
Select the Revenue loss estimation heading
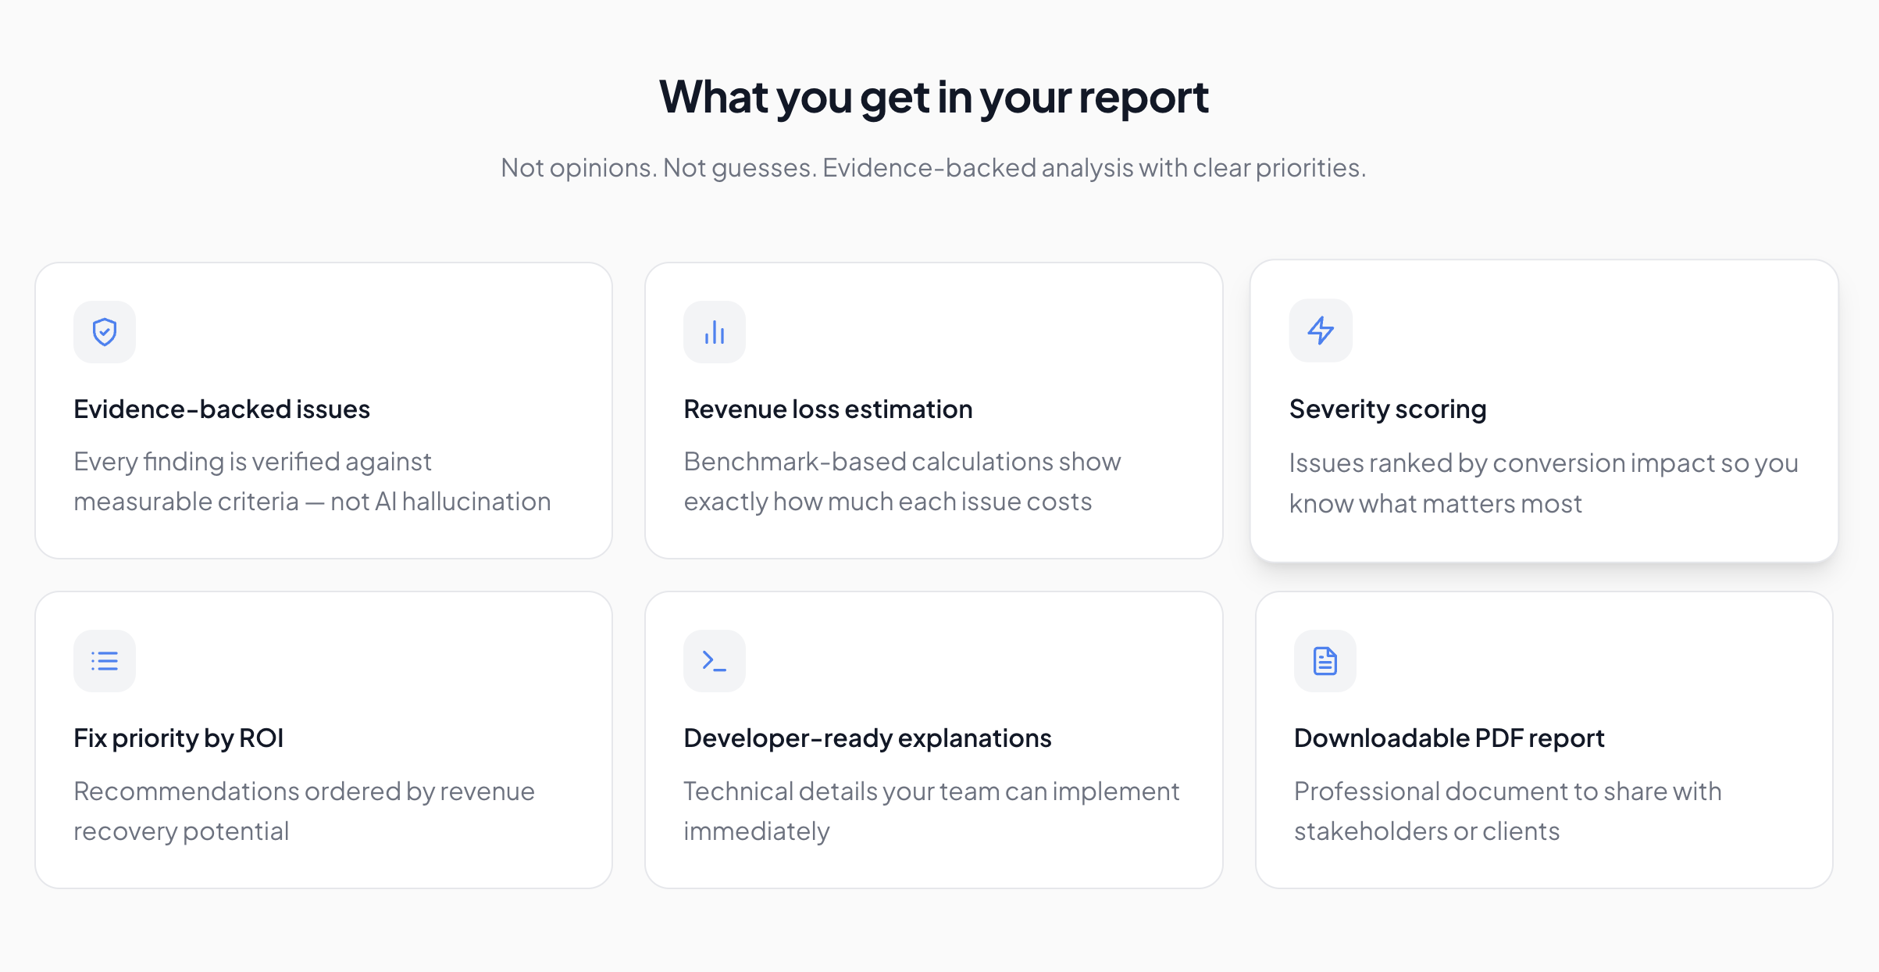[828, 409]
